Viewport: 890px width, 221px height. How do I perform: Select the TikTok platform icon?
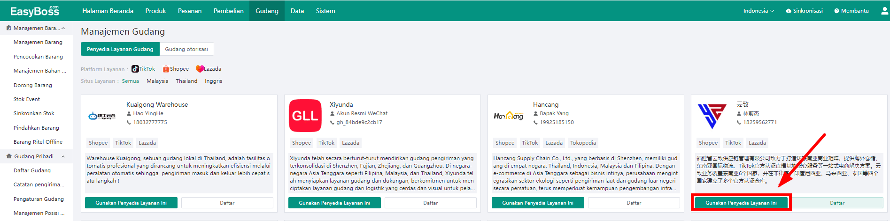pyautogui.click(x=135, y=69)
